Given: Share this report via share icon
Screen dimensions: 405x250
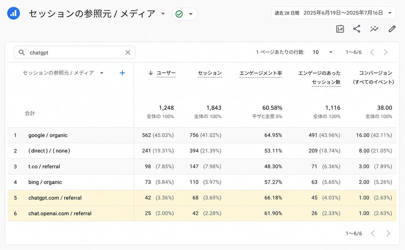Looking at the screenshot, I should 357,29.
